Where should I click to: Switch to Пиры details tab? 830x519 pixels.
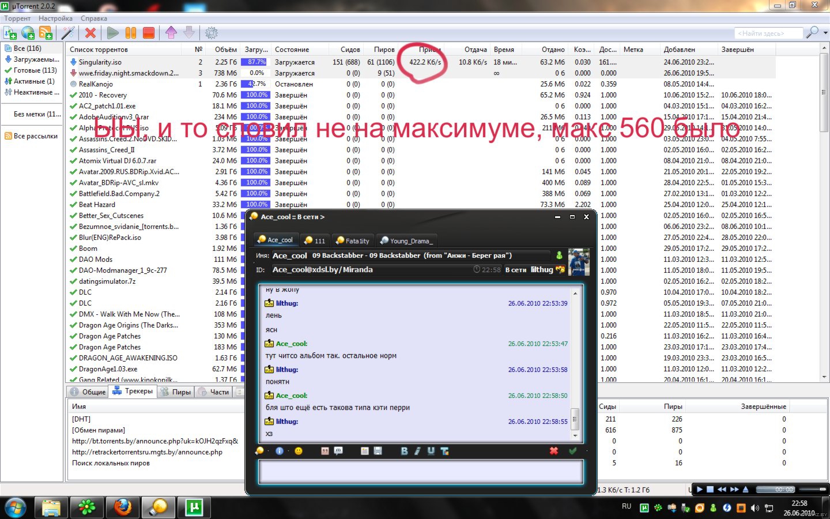coord(175,392)
